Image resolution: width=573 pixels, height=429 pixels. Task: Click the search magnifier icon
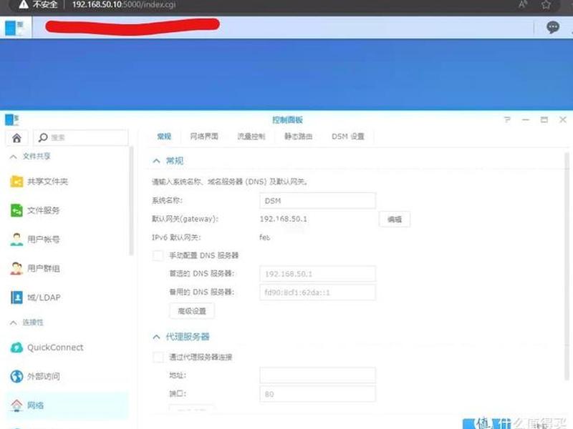(43, 137)
